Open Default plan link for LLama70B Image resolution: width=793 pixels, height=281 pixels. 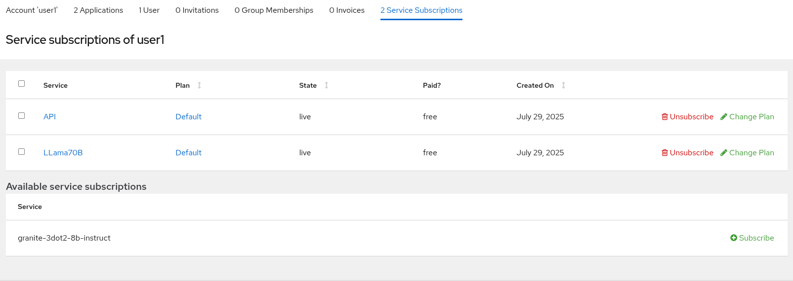pyautogui.click(x=188, y=153)
